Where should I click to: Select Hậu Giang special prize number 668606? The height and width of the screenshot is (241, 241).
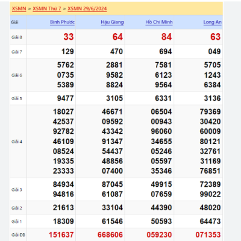[x=110, y=234]
